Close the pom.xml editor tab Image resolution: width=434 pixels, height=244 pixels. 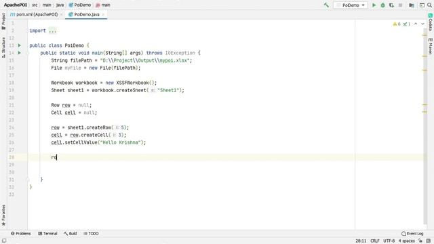[61, 14]
